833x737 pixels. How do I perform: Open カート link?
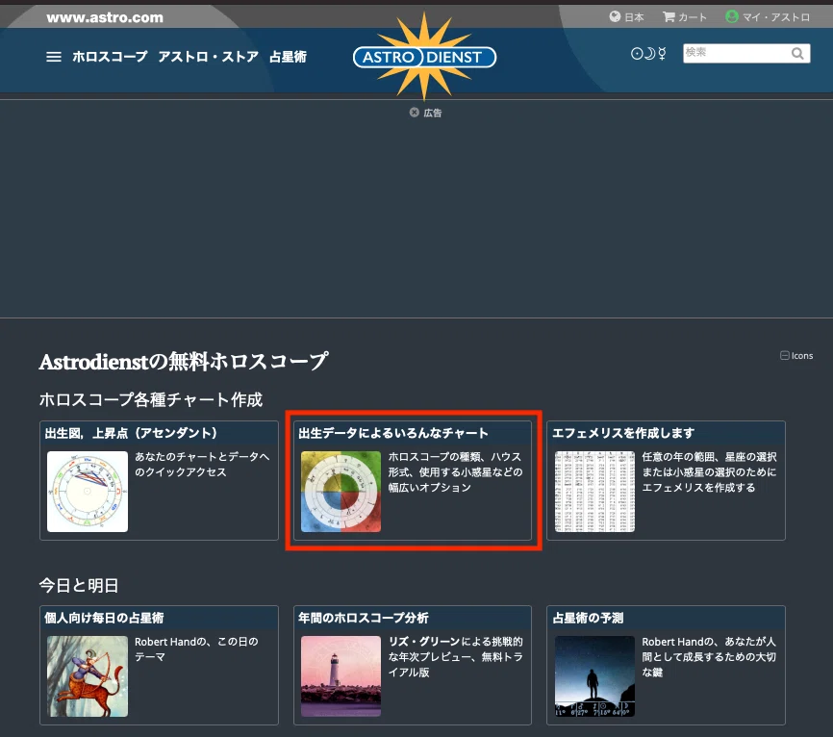693,17
